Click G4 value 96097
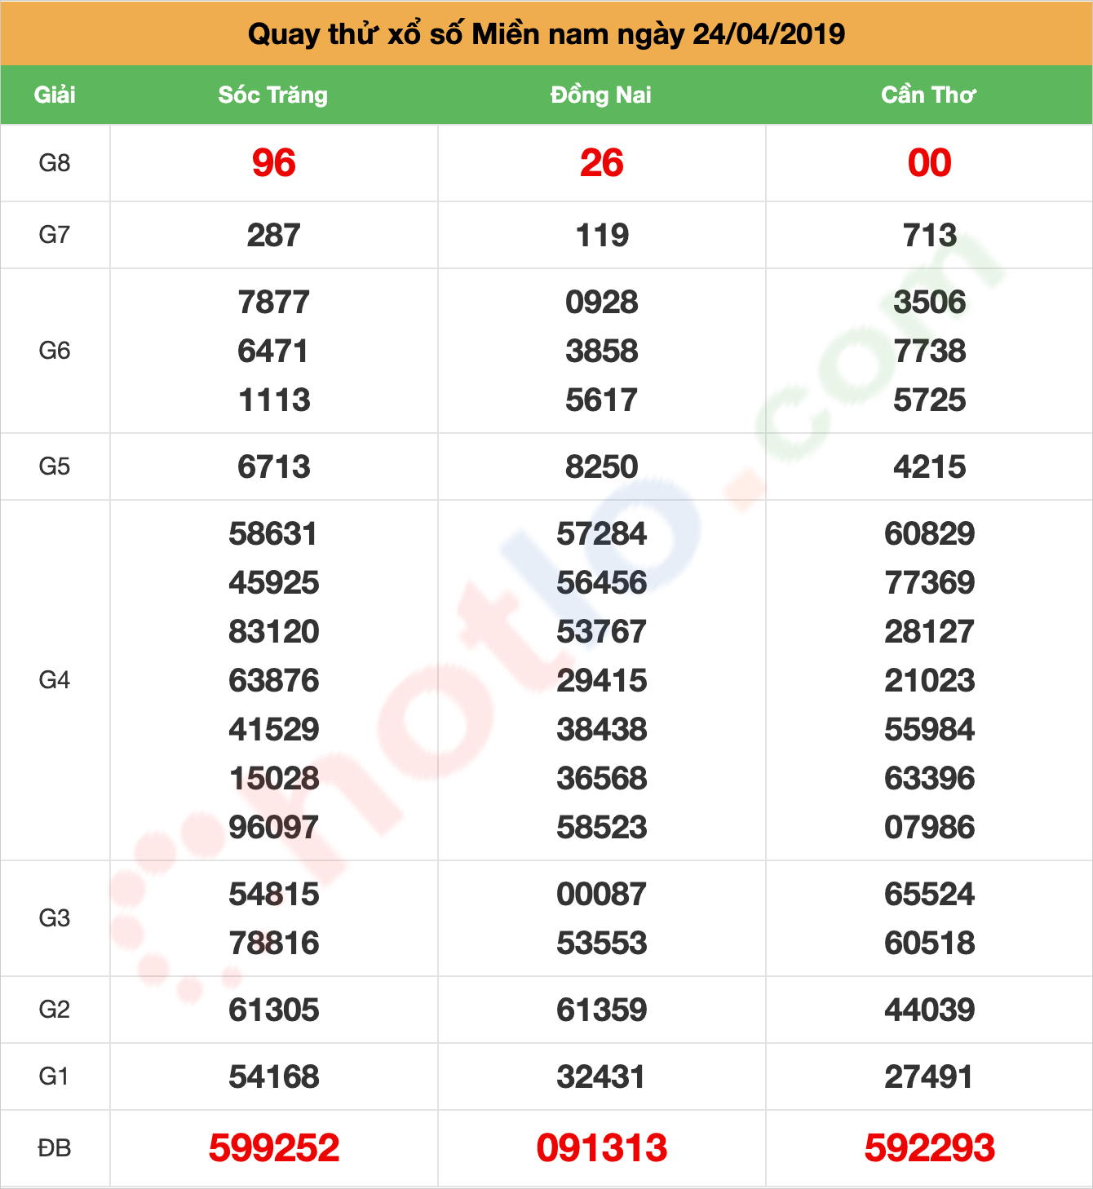Image resolution: width=1093 pixels, height=1189 pixels. (274, 828)
